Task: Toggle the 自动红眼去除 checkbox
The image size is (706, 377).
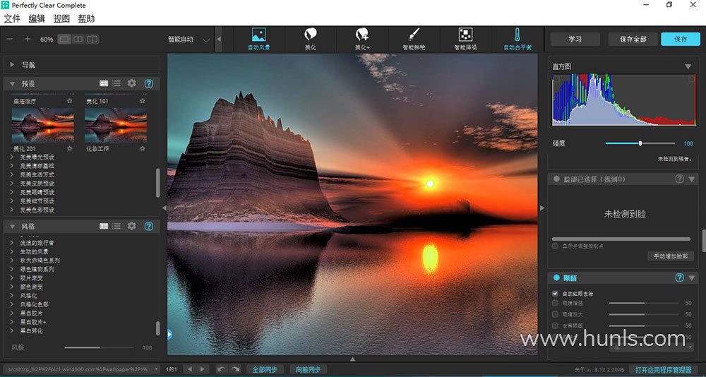Action: click(555, 294)
